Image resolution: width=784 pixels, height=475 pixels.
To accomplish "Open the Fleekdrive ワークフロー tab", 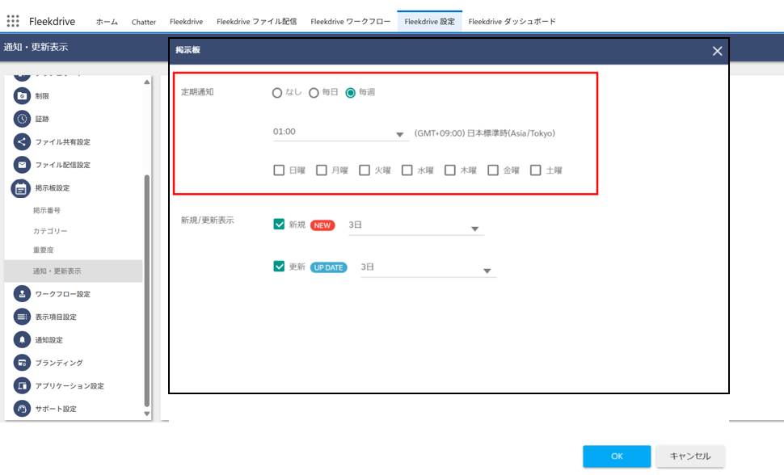I will (x=351, y=22).
